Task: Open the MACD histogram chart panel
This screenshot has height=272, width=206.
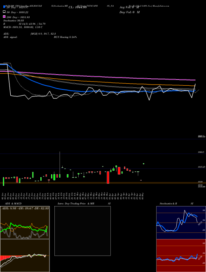Action: [x=25, y=256]
